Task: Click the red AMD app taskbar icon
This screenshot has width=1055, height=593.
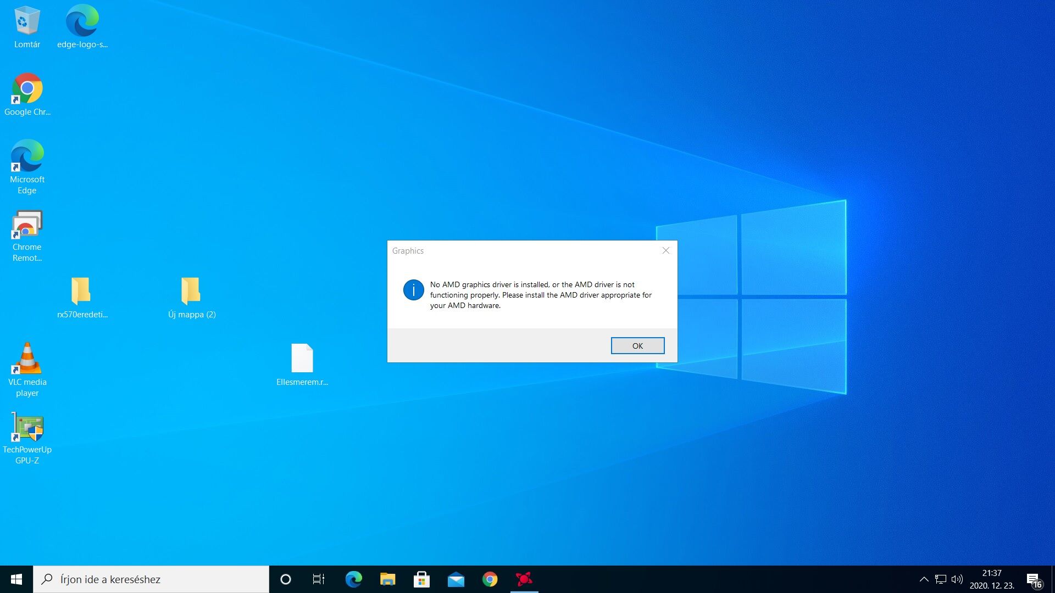Action: tap(524, 579)
